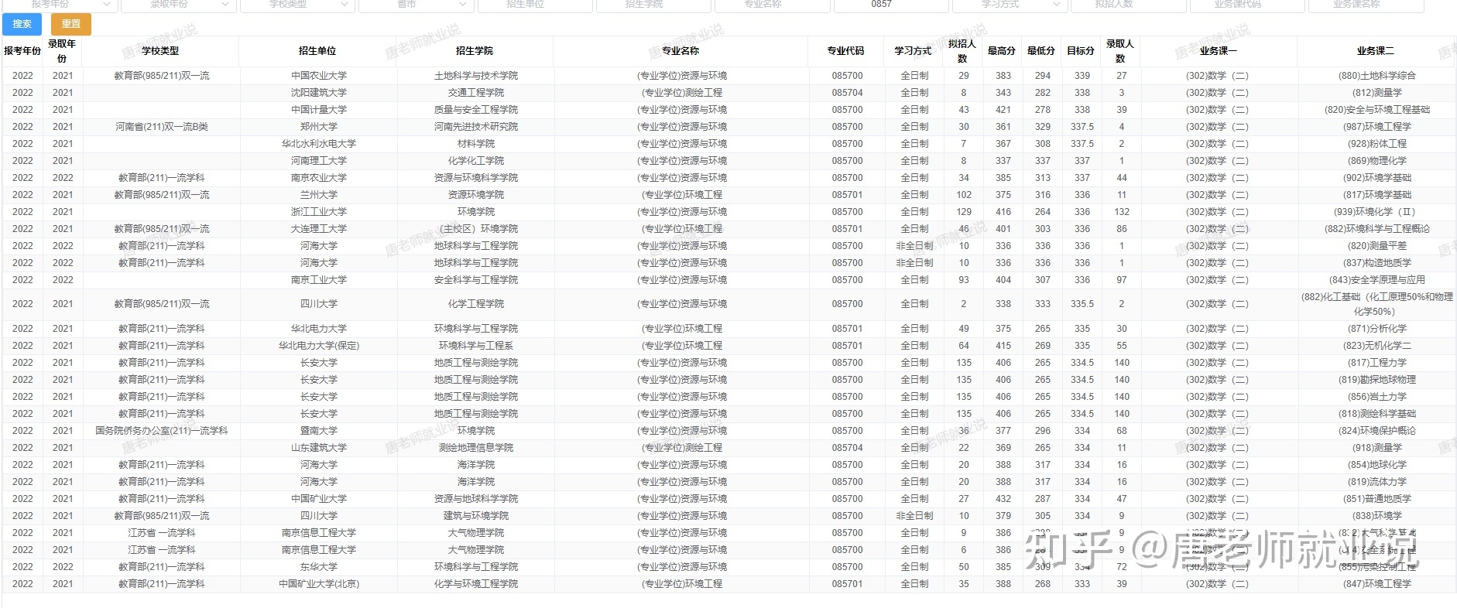Image resolution: width=1457 pixels, height=608 pixels.
Task: Click the 材料学院 cell
Action: (x=475, y=144)
